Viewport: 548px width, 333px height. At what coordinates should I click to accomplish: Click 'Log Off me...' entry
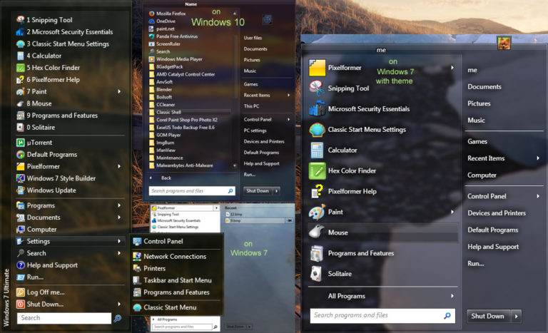pyautogui.click(x=46, y=292)
